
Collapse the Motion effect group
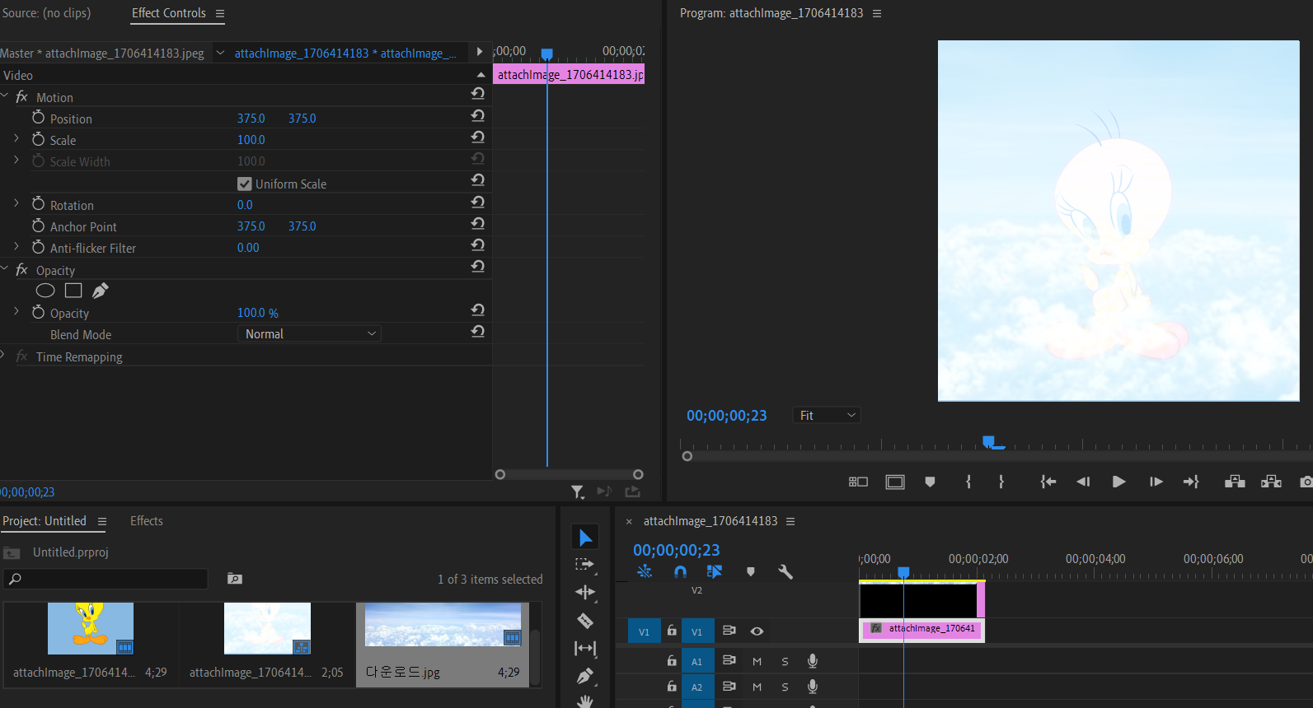tap(5, 95)
